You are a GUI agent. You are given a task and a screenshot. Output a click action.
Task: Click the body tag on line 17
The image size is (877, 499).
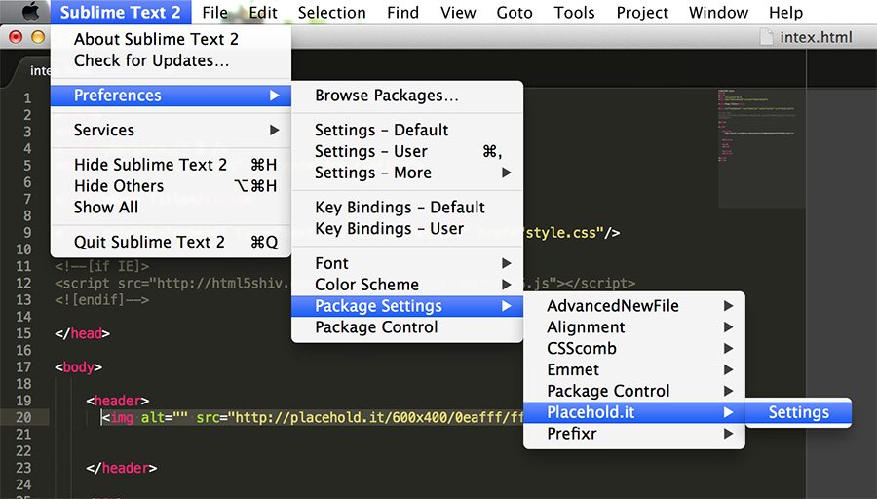[x=78, y=367]
